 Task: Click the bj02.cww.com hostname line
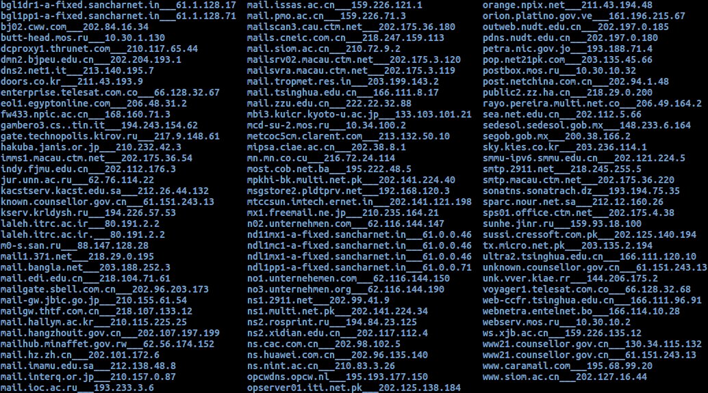click(75, 27)
